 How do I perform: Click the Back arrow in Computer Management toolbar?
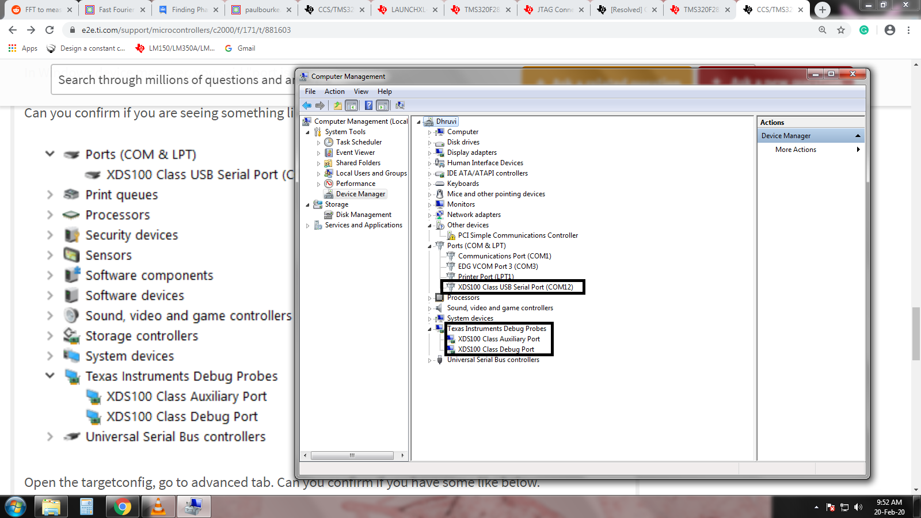(307, 105)
